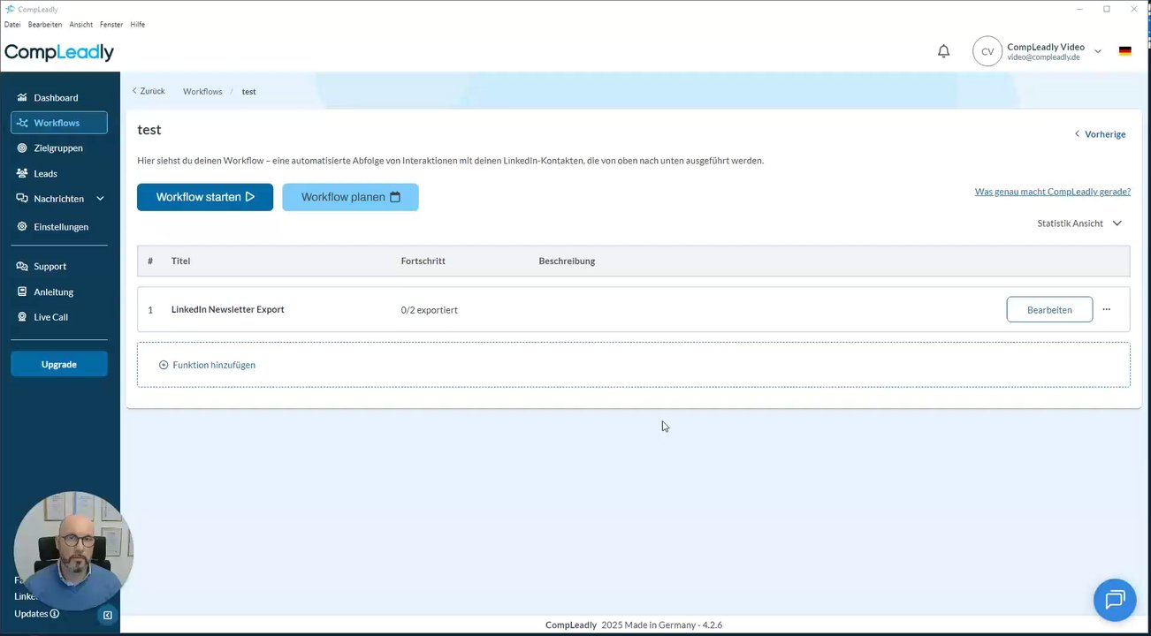This screenshot has width=1151, height=636.
Task: Open Zielgruppen in the sidebar
Action: [59, 148]
